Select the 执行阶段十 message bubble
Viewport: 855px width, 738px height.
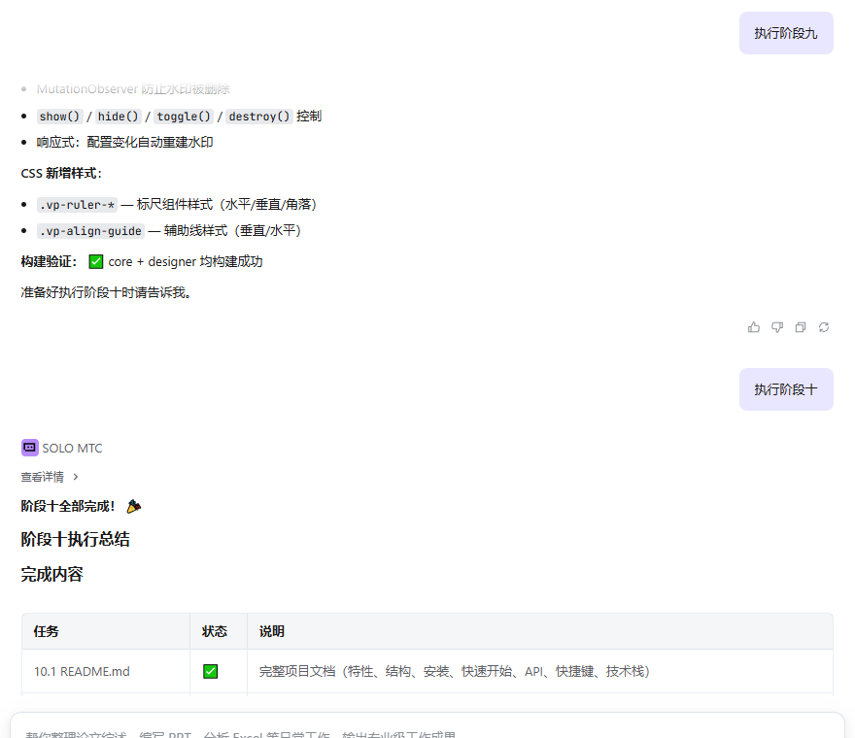[x=786, y=389]
